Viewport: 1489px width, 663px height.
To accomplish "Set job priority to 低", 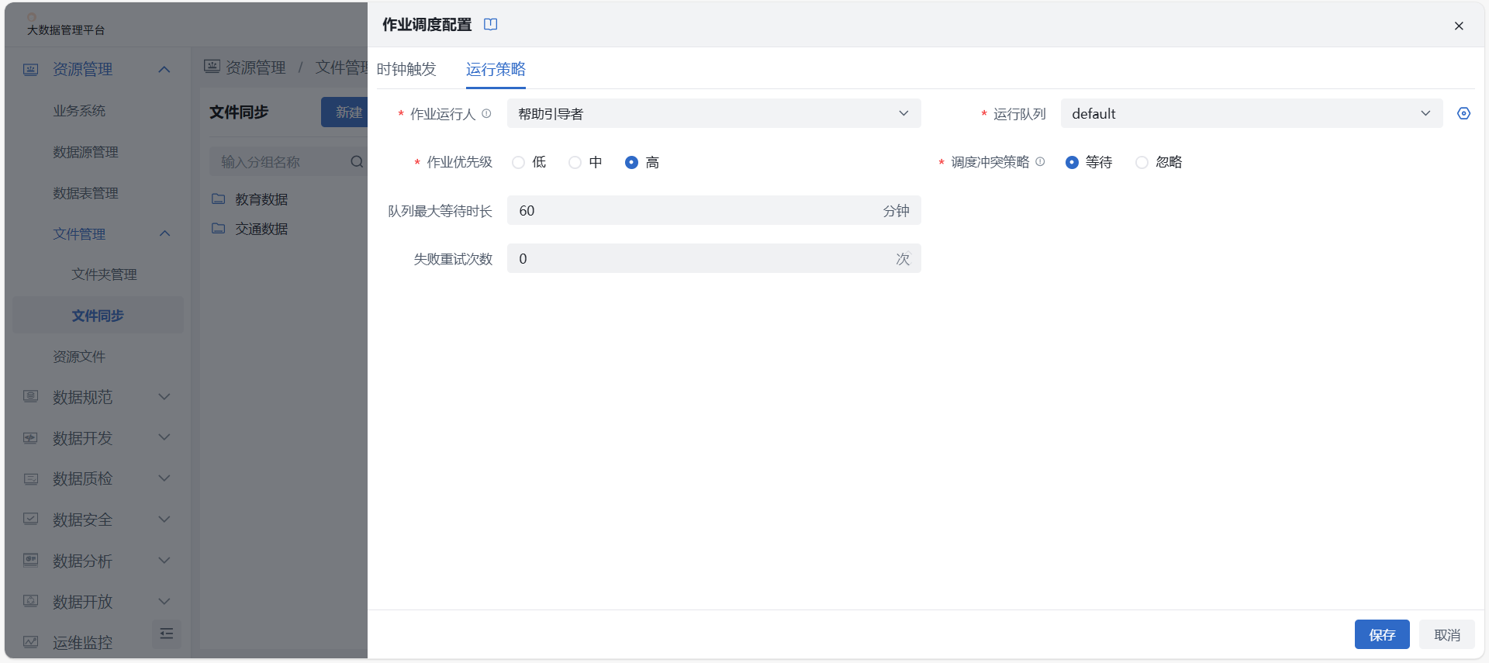I will 518,162.
